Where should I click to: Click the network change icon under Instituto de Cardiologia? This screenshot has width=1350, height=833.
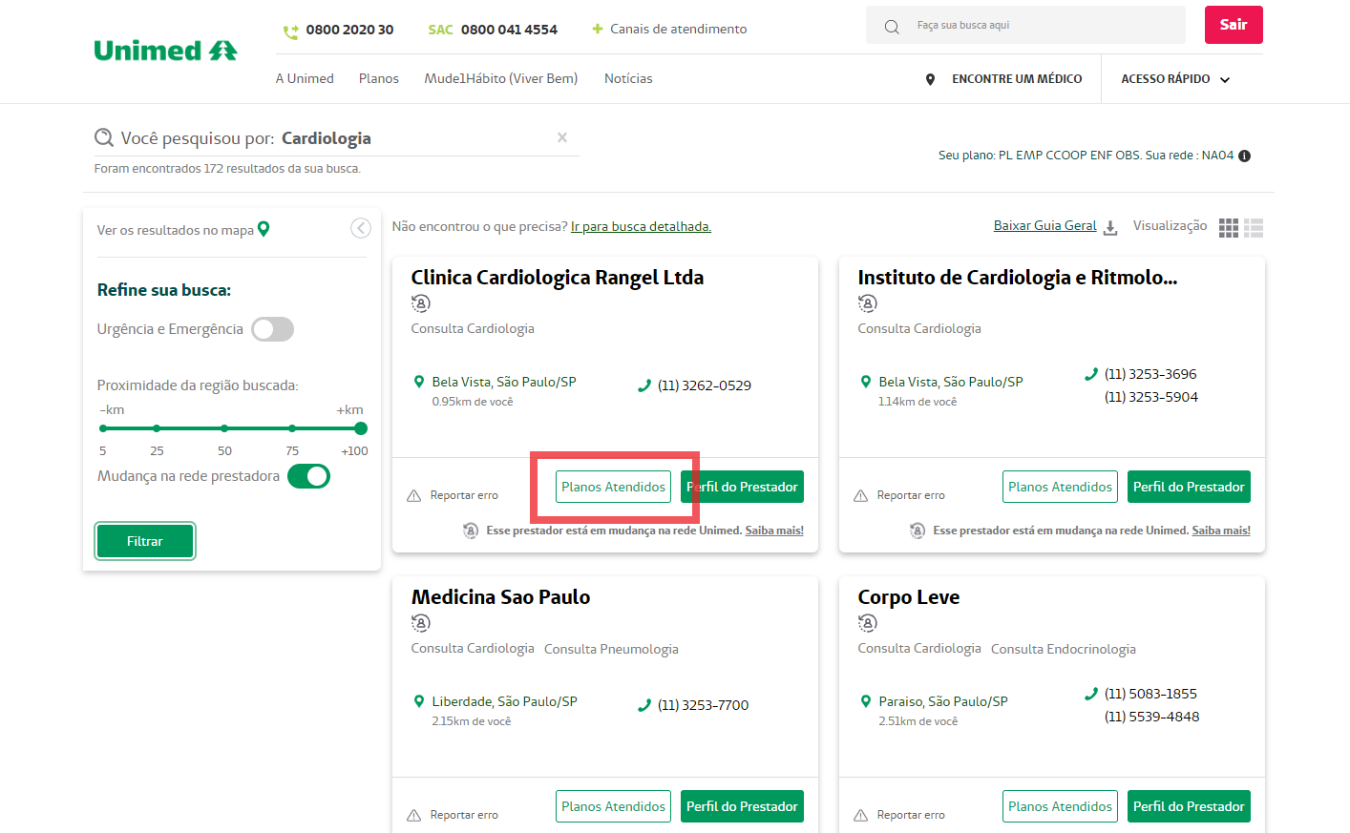(868, 303)
